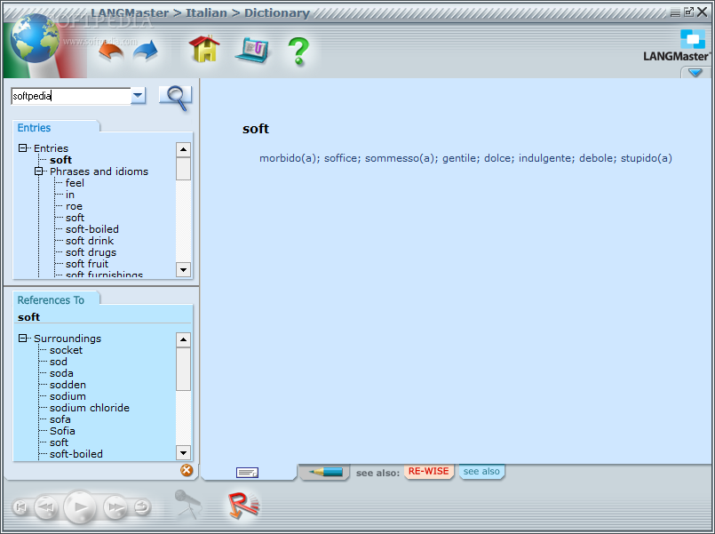Click the red R RE-WISE icon

click(243, 505)
